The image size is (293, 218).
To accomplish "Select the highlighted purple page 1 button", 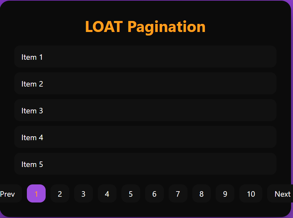I will point(36,194).
